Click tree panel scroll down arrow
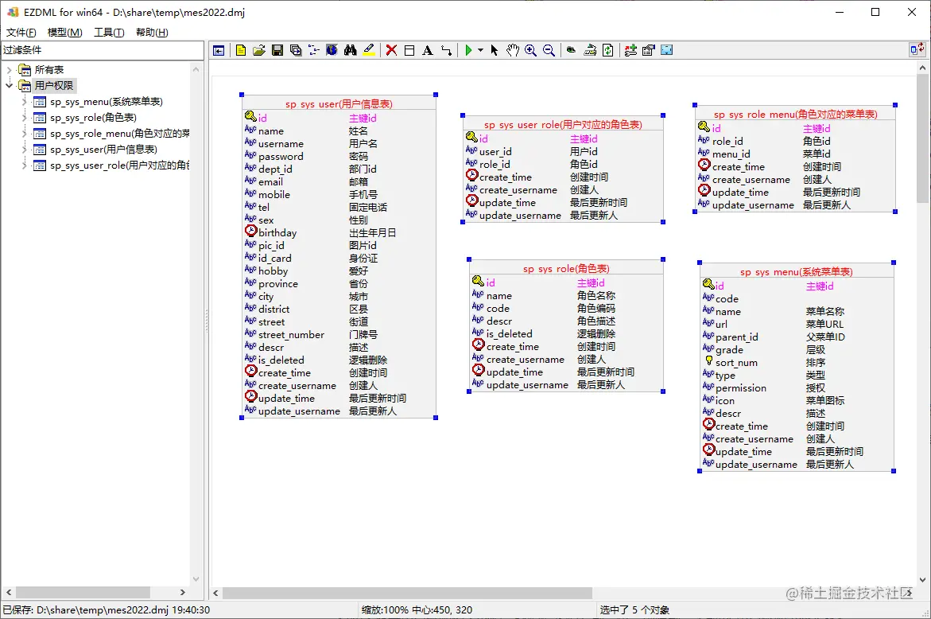 coord(196,579)
